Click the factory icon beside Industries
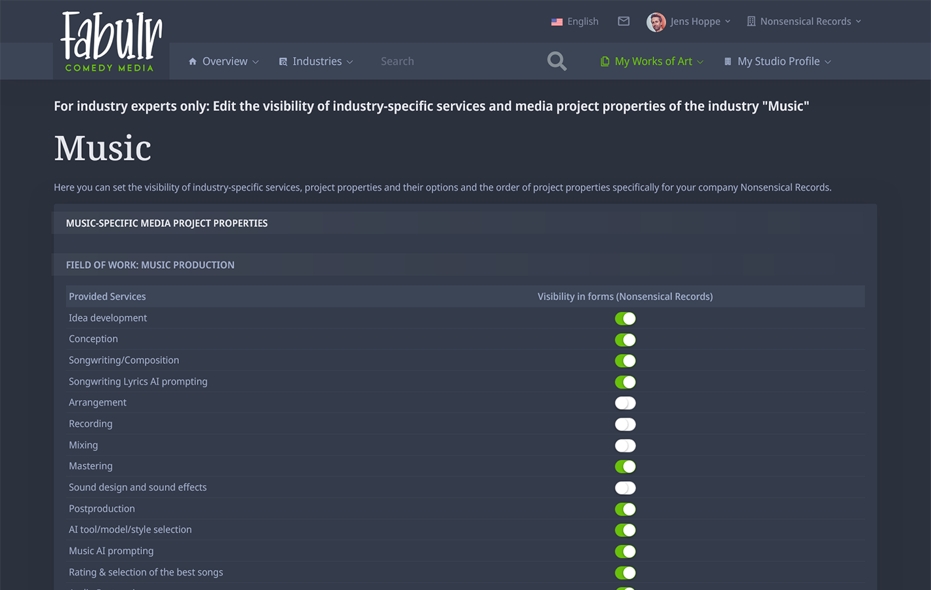Screen dimensions: 931x590 tap(283, 61)
